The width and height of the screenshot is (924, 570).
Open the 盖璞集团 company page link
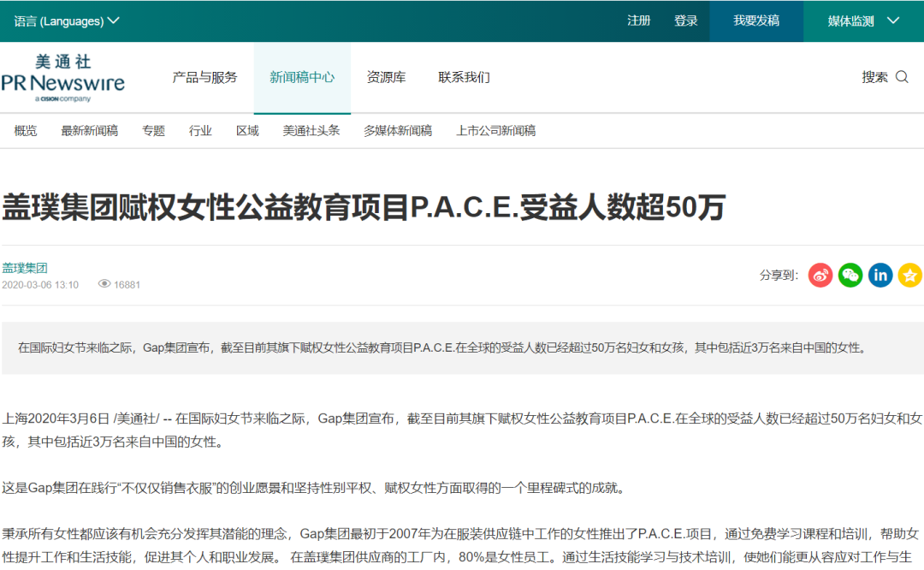pos(25,267)
